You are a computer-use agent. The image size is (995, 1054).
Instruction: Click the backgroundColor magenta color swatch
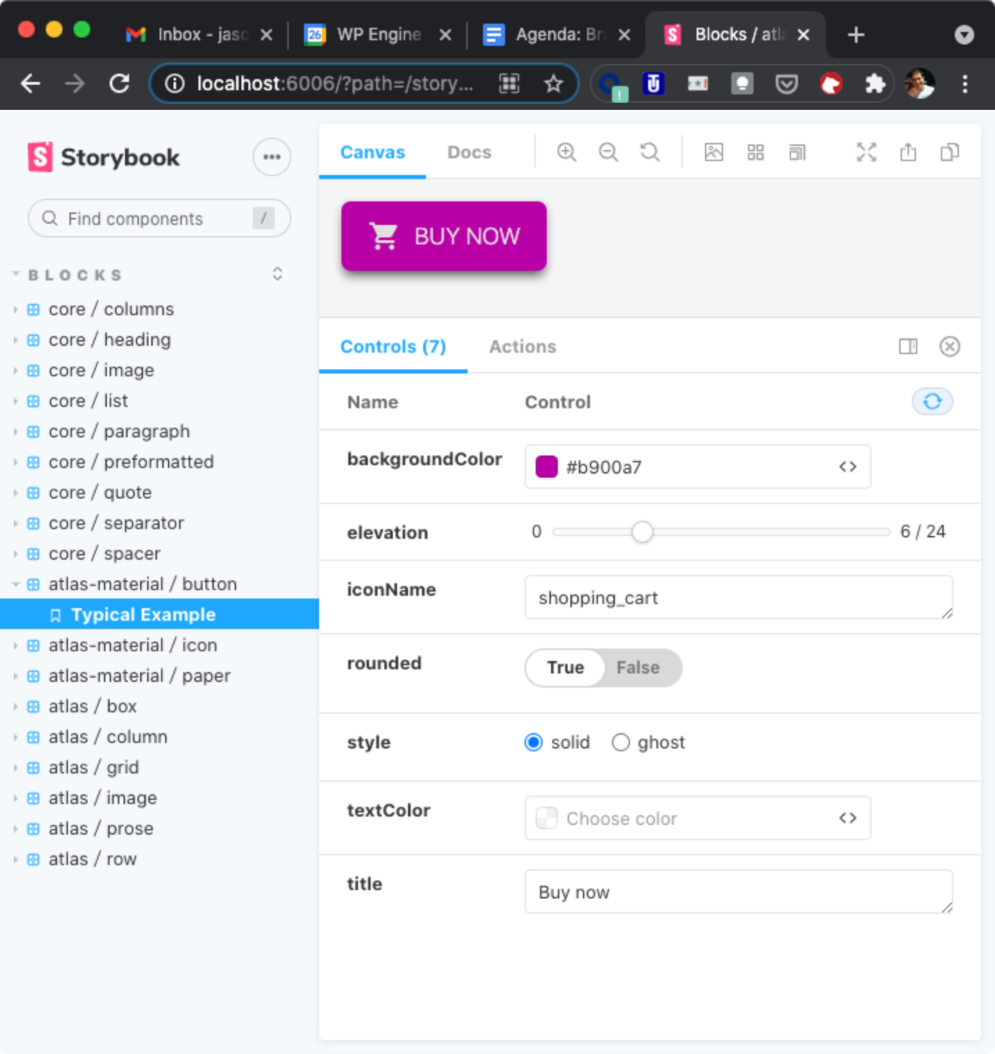(547, 467)
